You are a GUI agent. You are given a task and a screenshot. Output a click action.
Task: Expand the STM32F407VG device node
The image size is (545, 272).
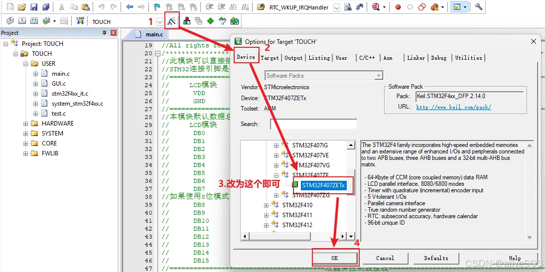(276, 165)
